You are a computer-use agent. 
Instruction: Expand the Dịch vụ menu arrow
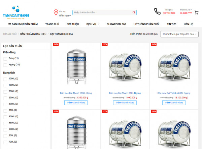tap(98, 24)
